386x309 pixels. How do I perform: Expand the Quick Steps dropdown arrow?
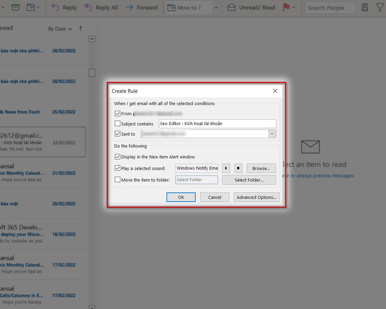[216, 7]
